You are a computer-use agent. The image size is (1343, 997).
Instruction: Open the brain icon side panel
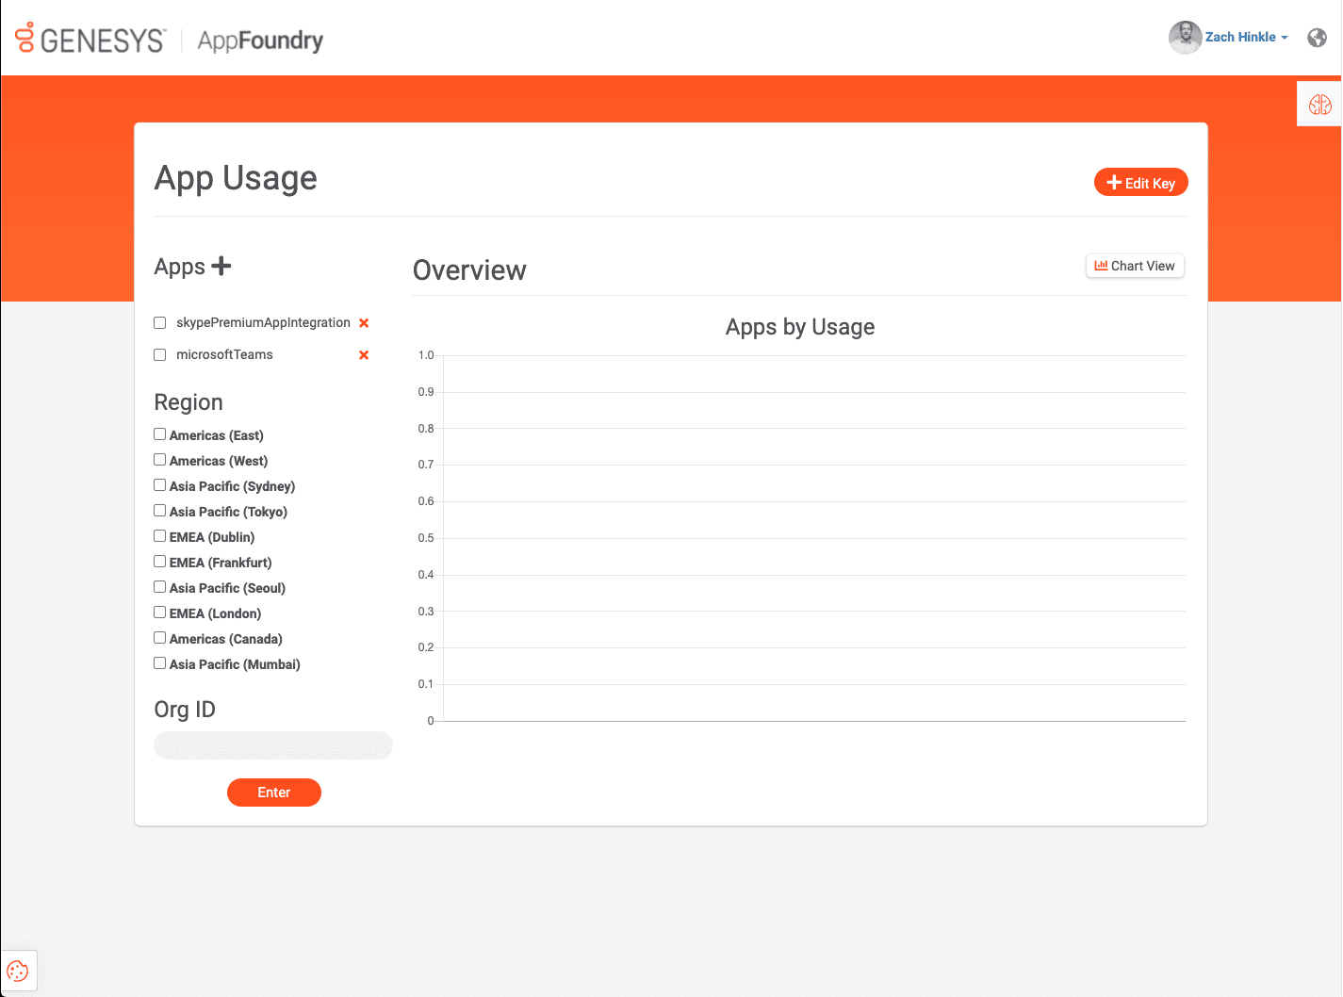pos(1319,105)
